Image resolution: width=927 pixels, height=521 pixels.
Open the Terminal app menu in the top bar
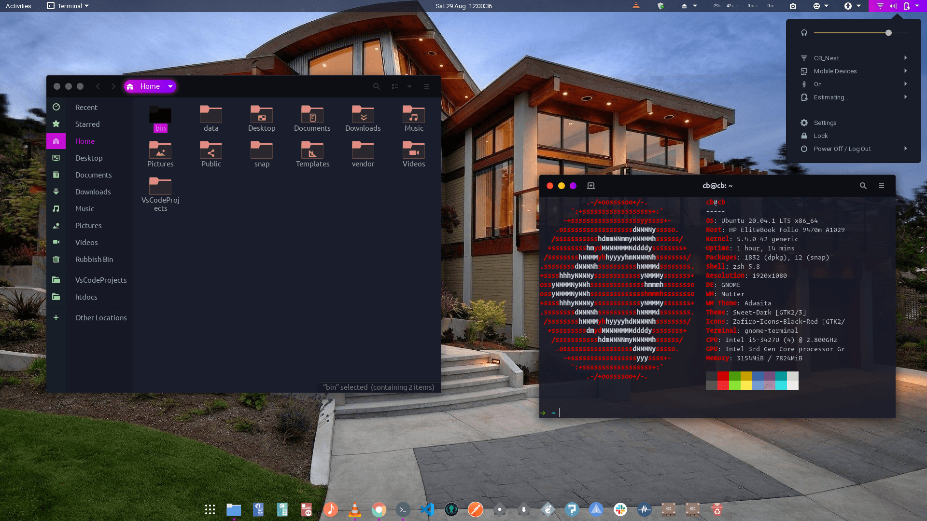click(x=68, y=6)
